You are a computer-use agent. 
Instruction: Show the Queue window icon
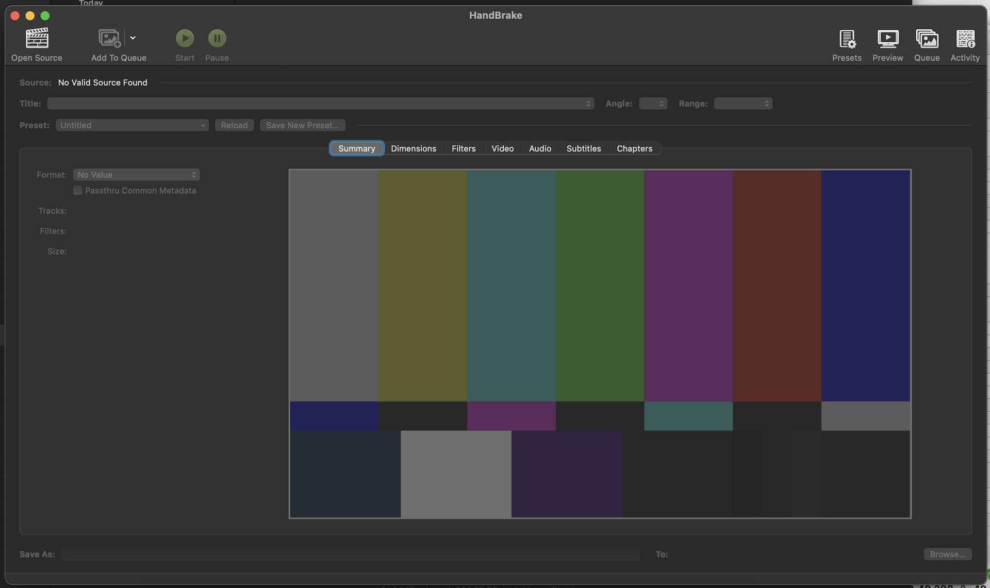coord(927,39)
